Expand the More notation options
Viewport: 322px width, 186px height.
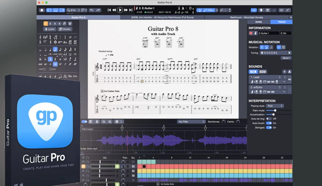pos(286,58)
